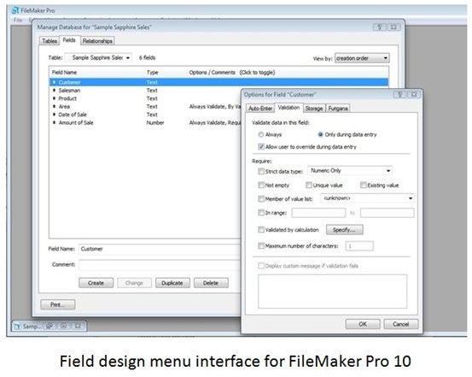
Task: Click the In range start value field
Action: tap(318, 213)
